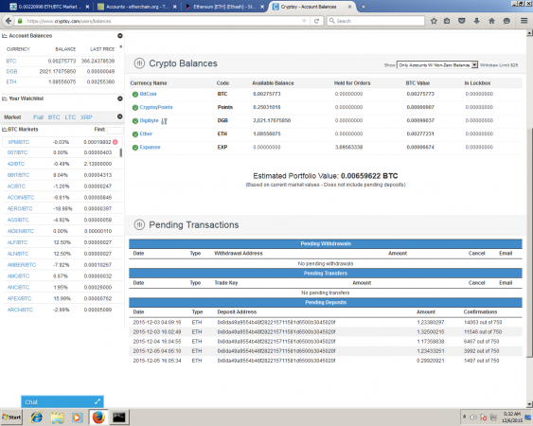Open the Expanse currency link
533x426 pixels.
[150, 148]
